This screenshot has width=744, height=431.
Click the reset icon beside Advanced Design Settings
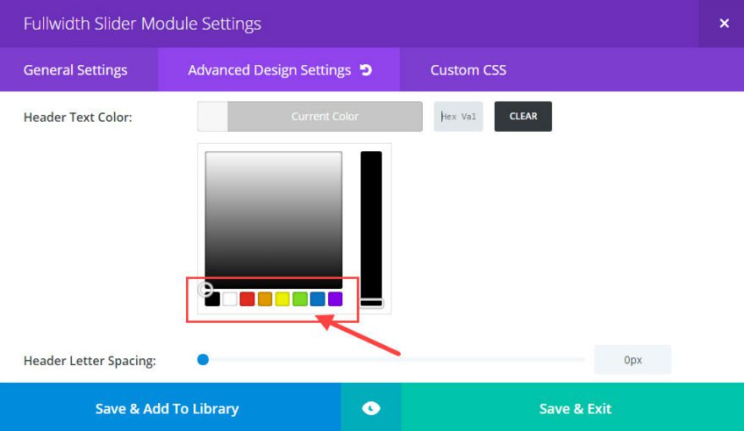366,70
